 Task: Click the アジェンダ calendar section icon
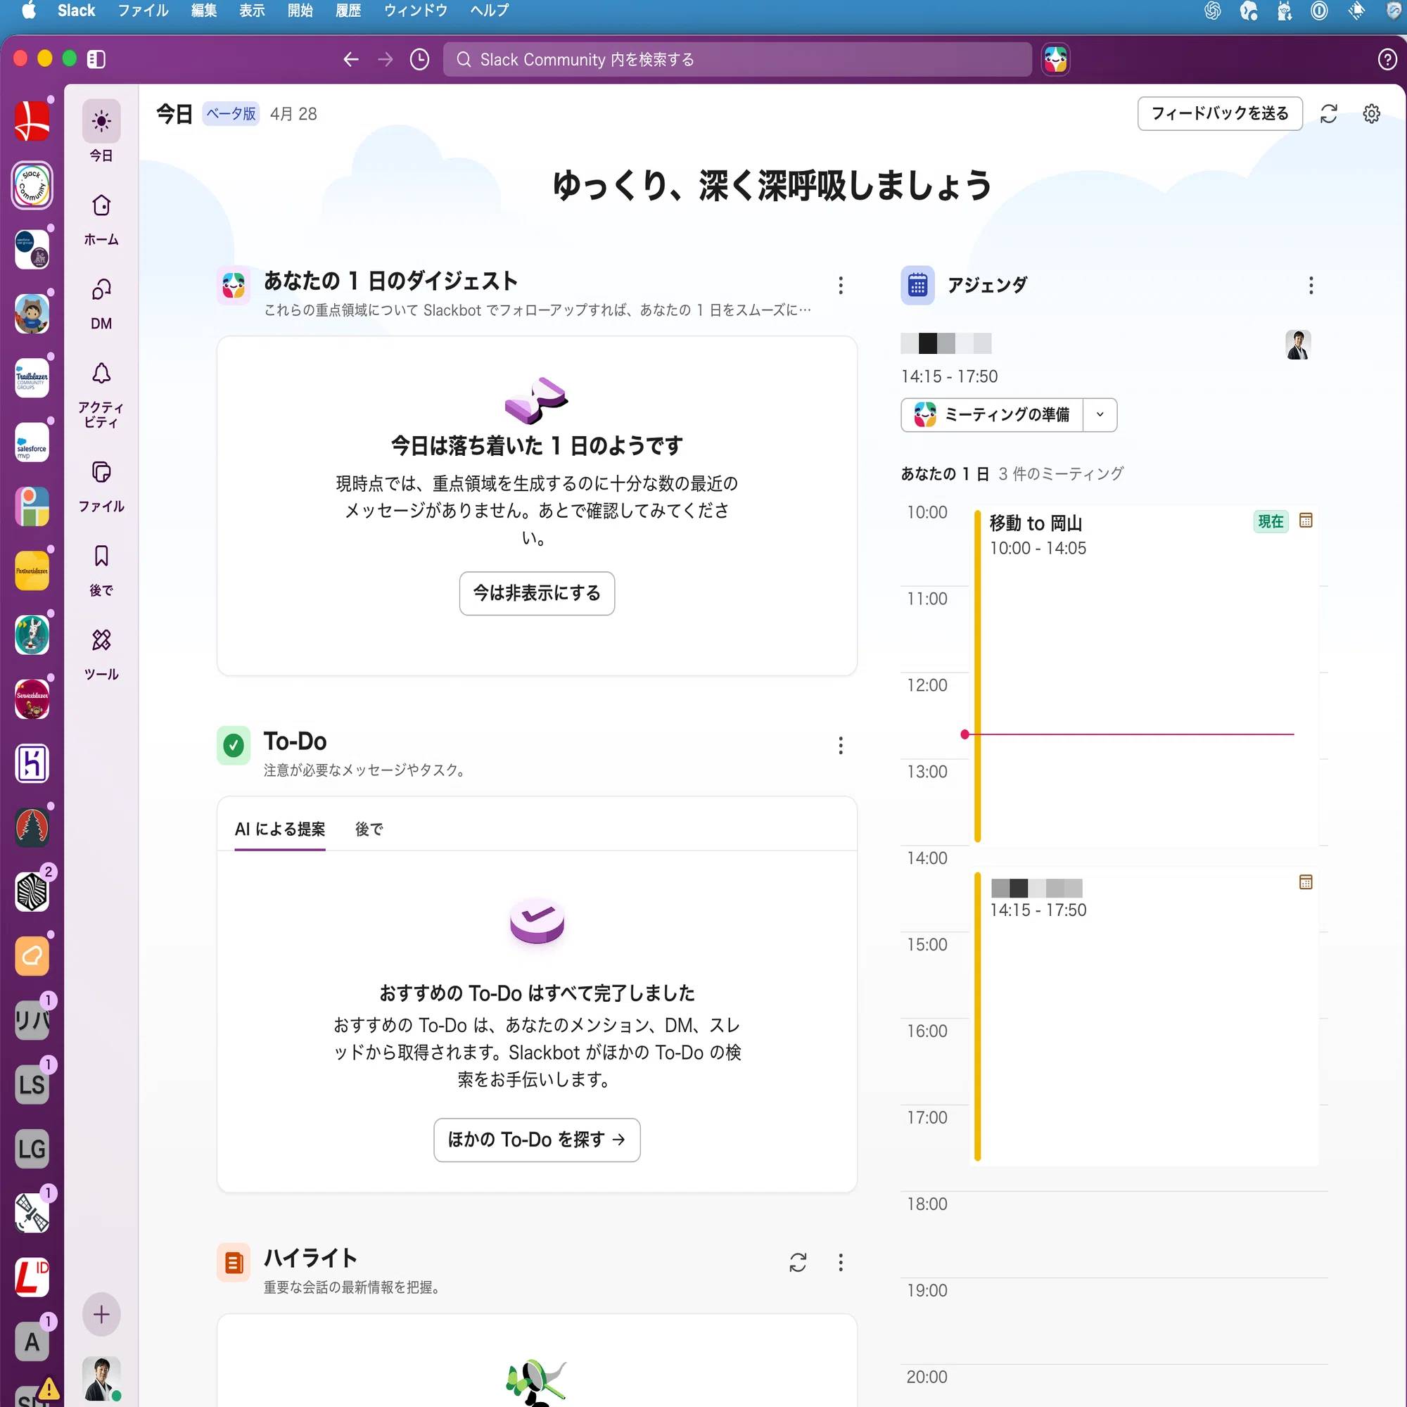click(917, 285)
